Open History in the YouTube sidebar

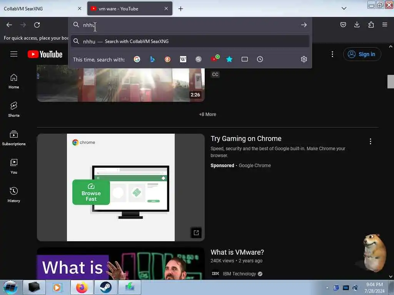coord(14,195)
